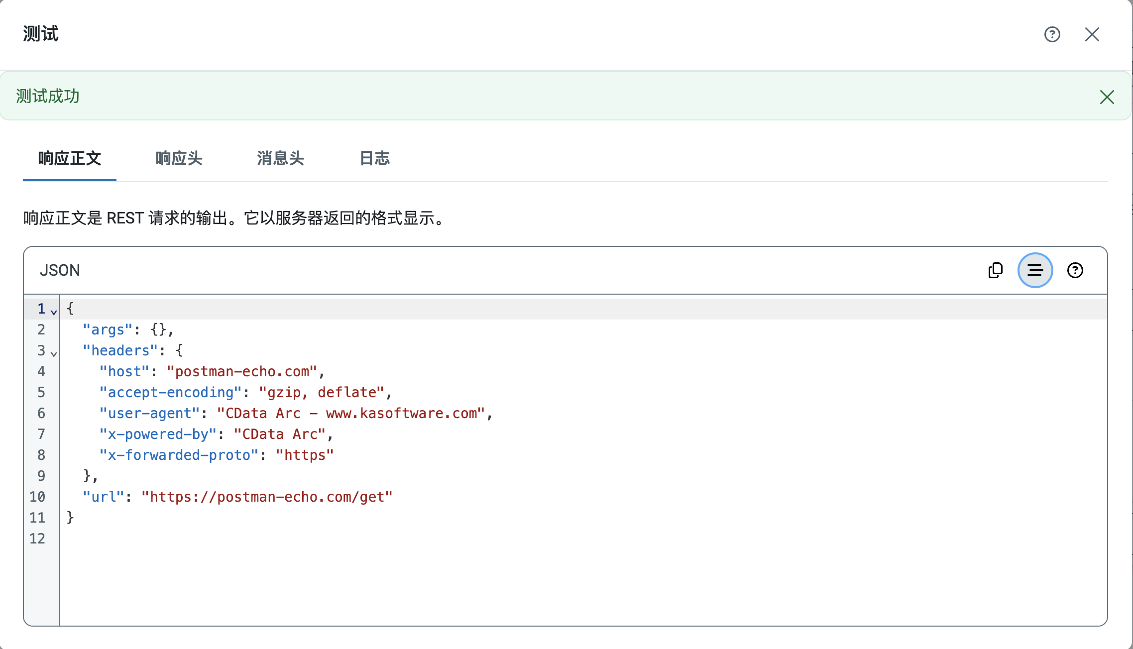Dismiss the green success banner
The image size is (1133, 649).
[x=1107, y=97]
